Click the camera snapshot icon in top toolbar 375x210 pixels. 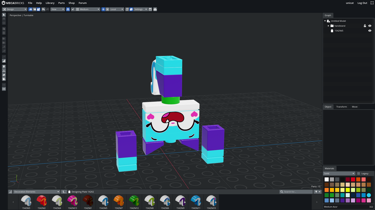click(155, 9)
